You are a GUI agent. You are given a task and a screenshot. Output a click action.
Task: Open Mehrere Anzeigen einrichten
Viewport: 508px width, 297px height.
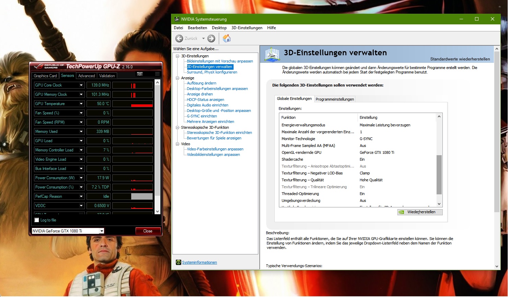pos(211,122)
